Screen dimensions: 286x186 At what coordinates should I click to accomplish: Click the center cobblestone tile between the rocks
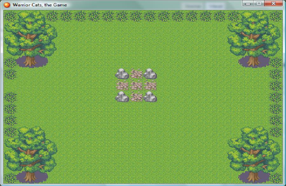(136, 86)
